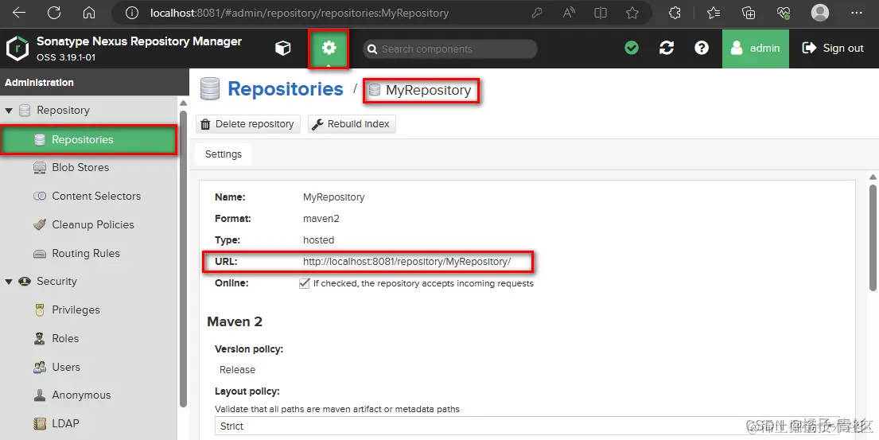Uncheck the Online repository checkbox
Image resolution: width=879 pixels, height=440 pixels.
tap(305, 283)
